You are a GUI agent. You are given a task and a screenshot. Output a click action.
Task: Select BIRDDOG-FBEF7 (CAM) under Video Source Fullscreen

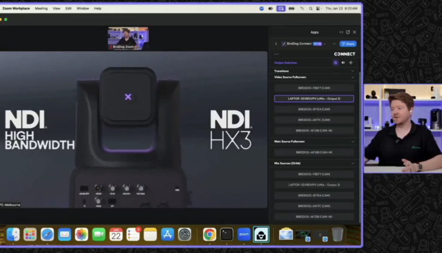coord(314,88)
